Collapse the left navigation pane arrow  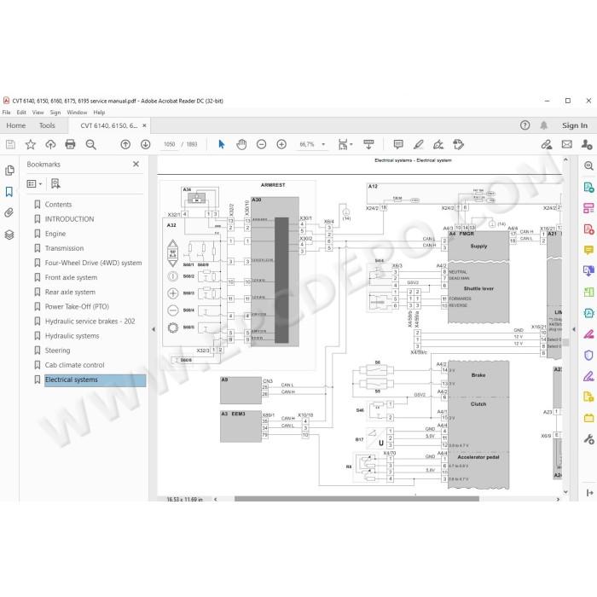click(153, 329)
